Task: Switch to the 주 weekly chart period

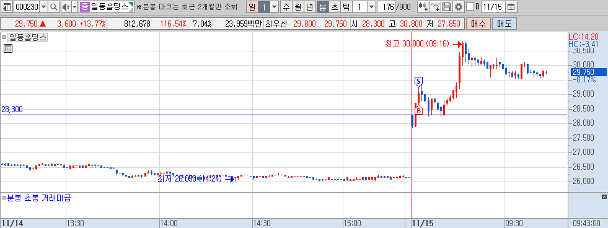Action: pyautogui.click(x=286, y=7)
